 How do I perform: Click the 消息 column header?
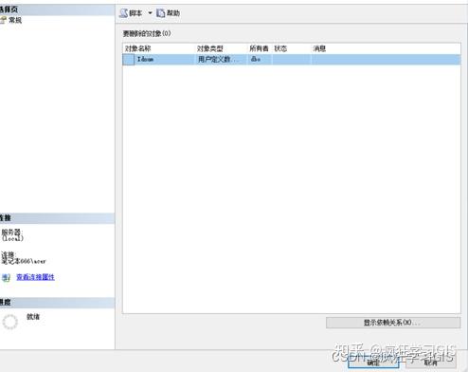point(319,48)
